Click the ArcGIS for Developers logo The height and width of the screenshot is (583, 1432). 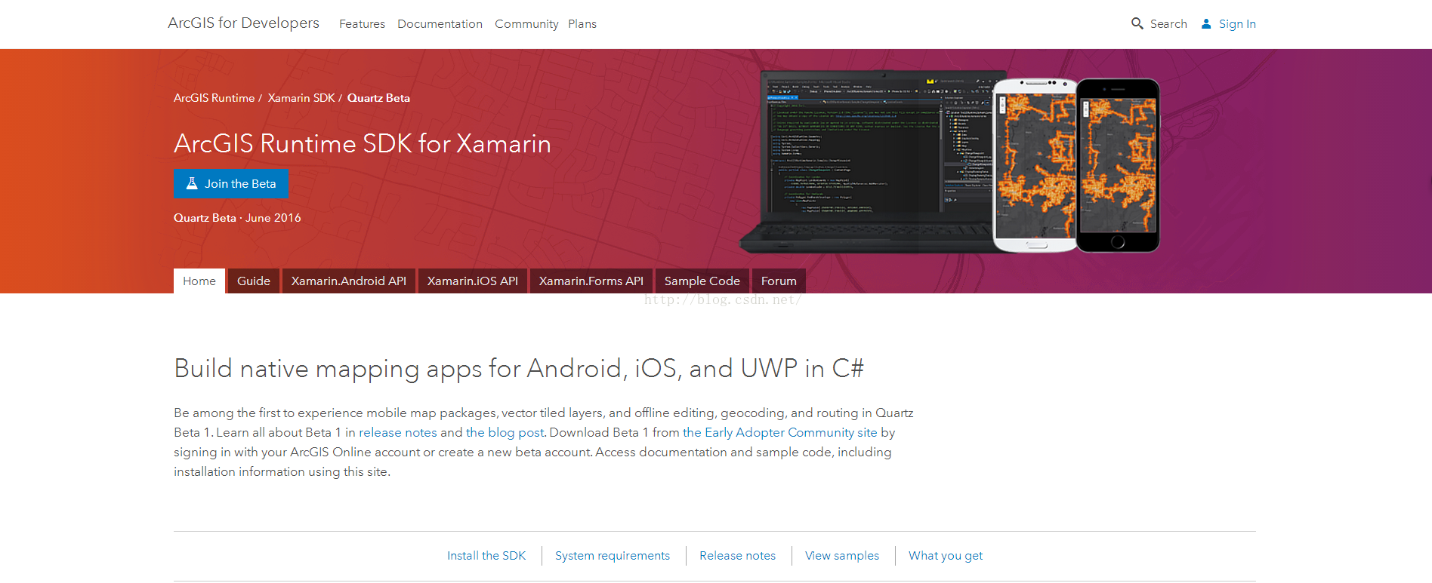click(x=243, y=23)
